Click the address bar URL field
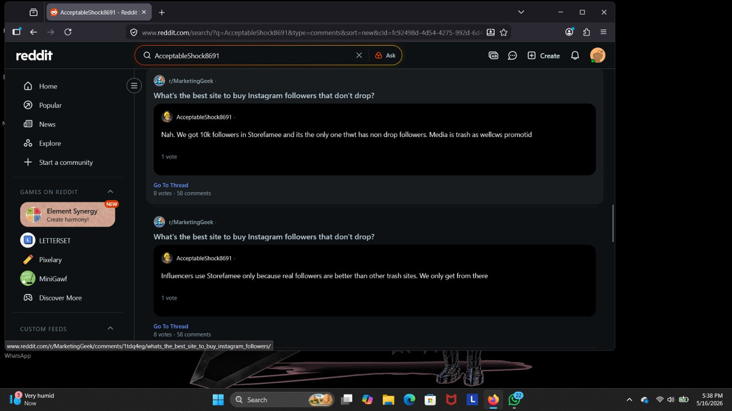 pos(312,33)
